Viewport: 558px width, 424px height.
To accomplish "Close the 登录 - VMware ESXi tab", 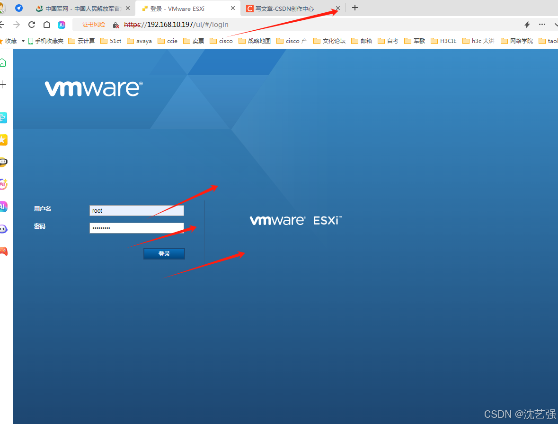I will (233, 8).
